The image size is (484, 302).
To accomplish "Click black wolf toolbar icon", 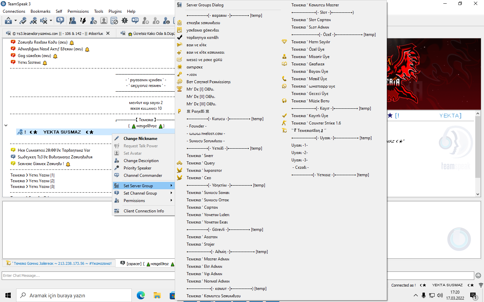I will click(83, 21).
